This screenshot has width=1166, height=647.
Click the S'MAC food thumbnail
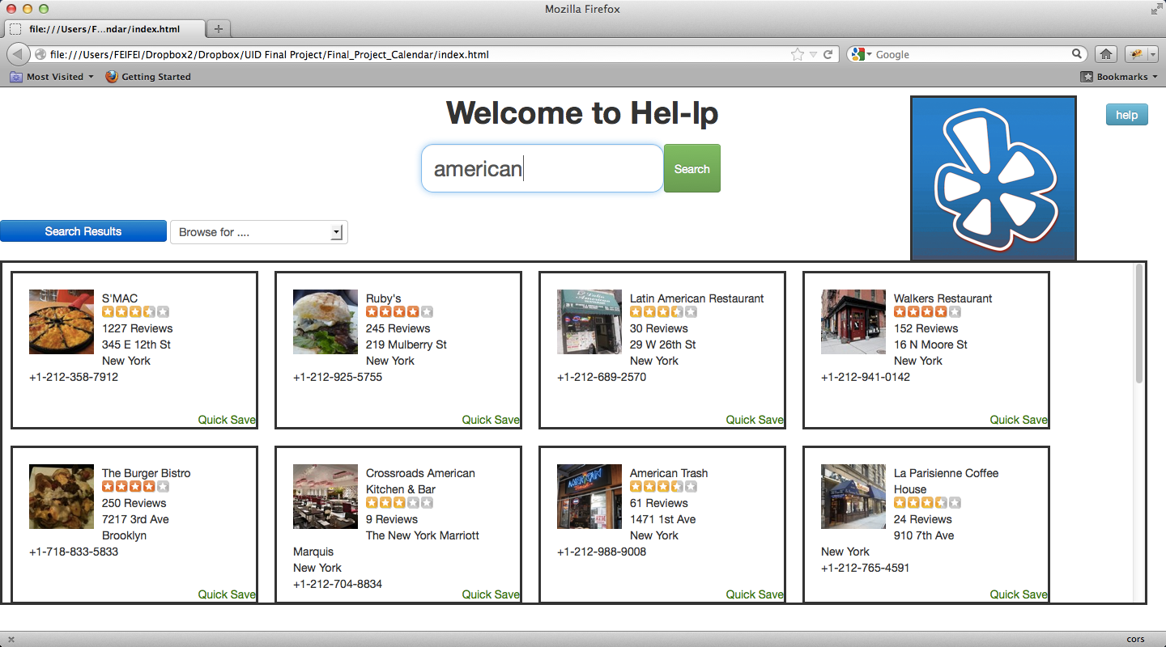(x=62, y=322)
